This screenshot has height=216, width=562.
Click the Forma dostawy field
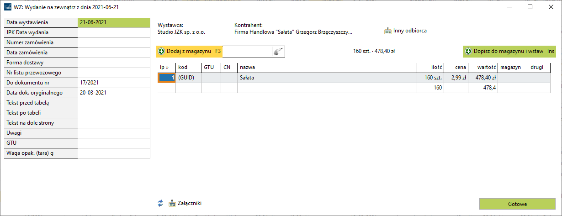coord(114,63)
